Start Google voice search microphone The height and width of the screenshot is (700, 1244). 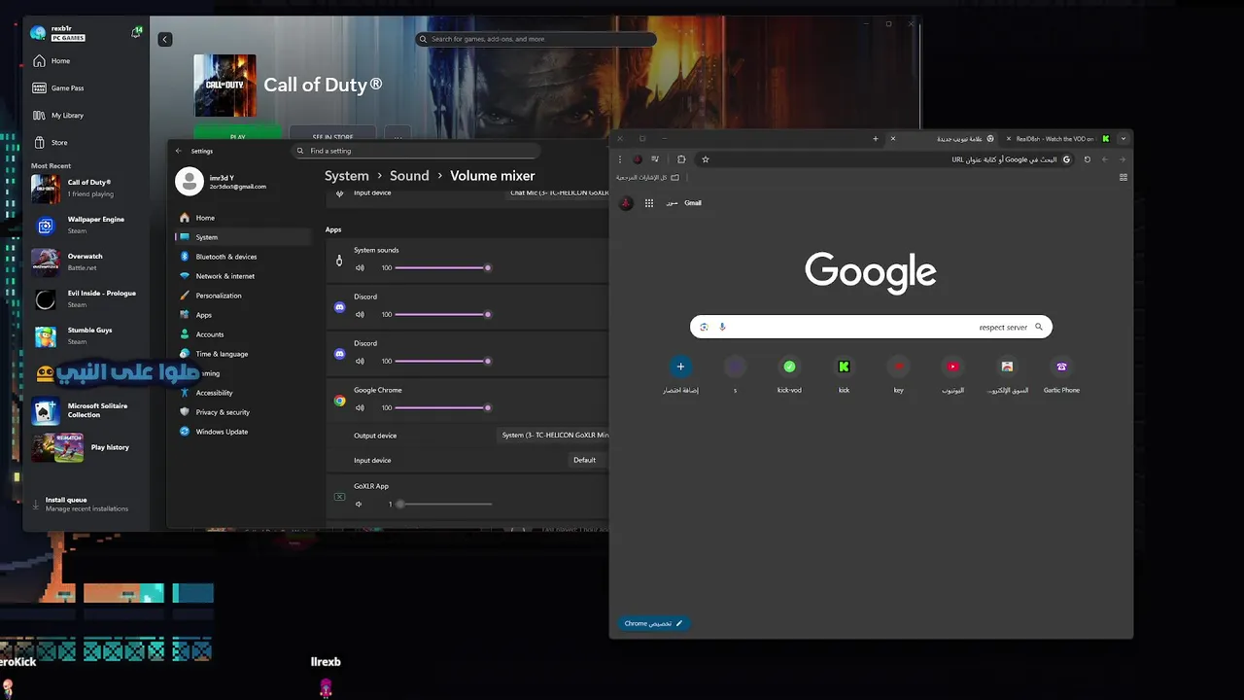(722, 327)
